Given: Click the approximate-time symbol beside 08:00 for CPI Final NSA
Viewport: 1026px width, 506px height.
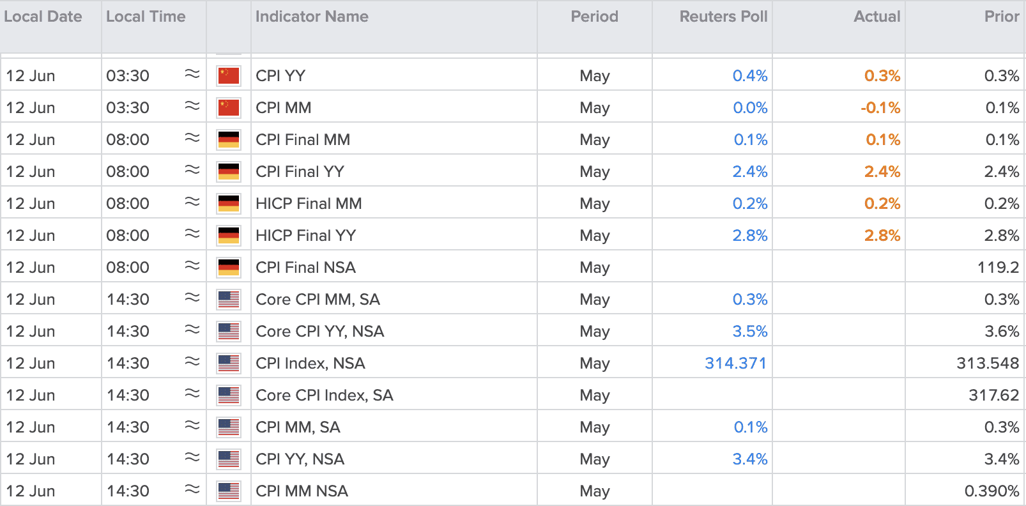Looking at the screenshot, I should [192, 266].
